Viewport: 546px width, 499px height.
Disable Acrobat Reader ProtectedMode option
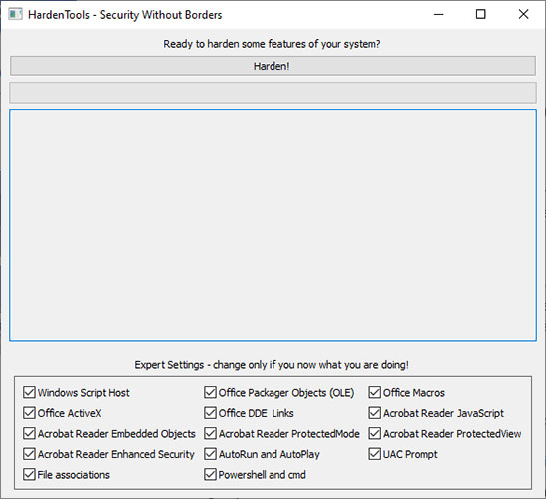point(210,433)
